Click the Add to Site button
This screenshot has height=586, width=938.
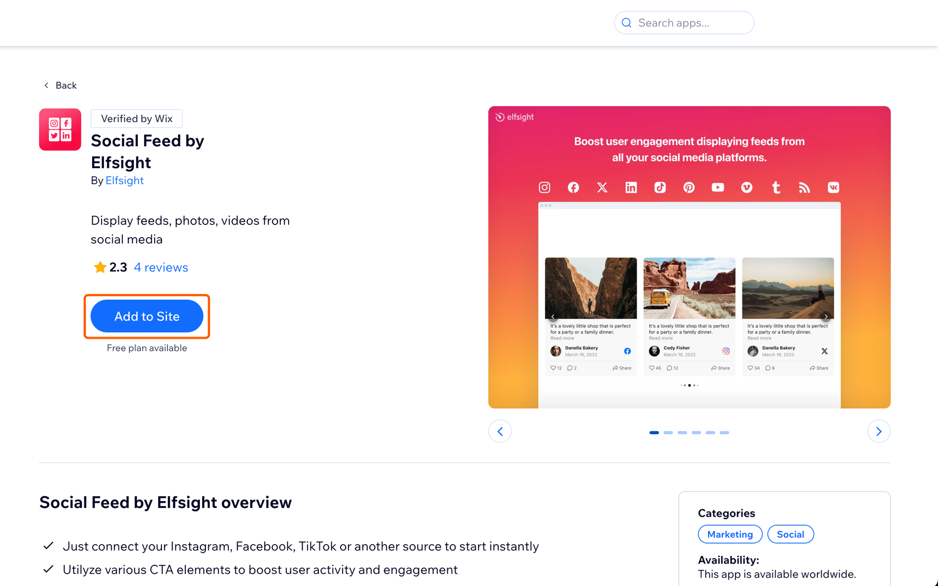point(147,316)
